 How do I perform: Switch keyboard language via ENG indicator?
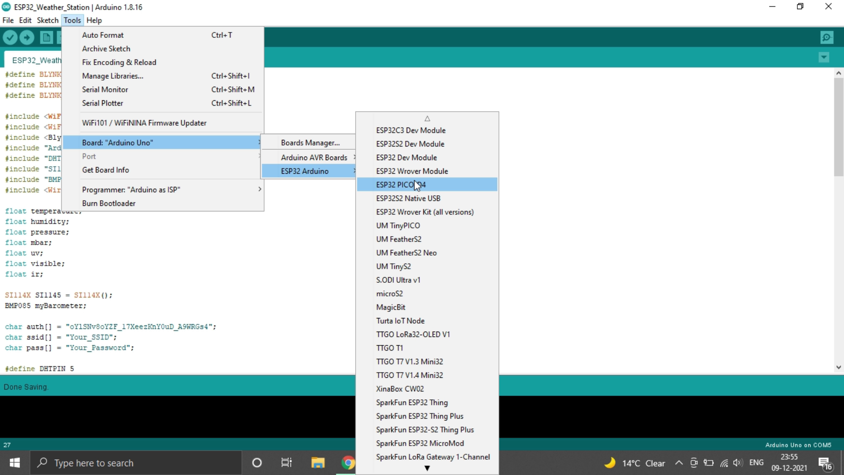coord(757,463)
